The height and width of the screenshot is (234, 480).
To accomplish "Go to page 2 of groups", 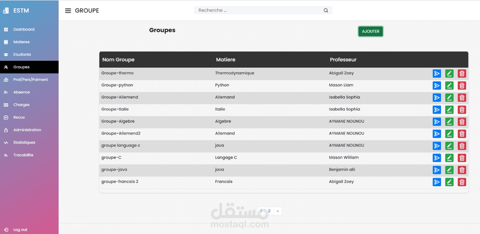I will [x=269, y=211].
